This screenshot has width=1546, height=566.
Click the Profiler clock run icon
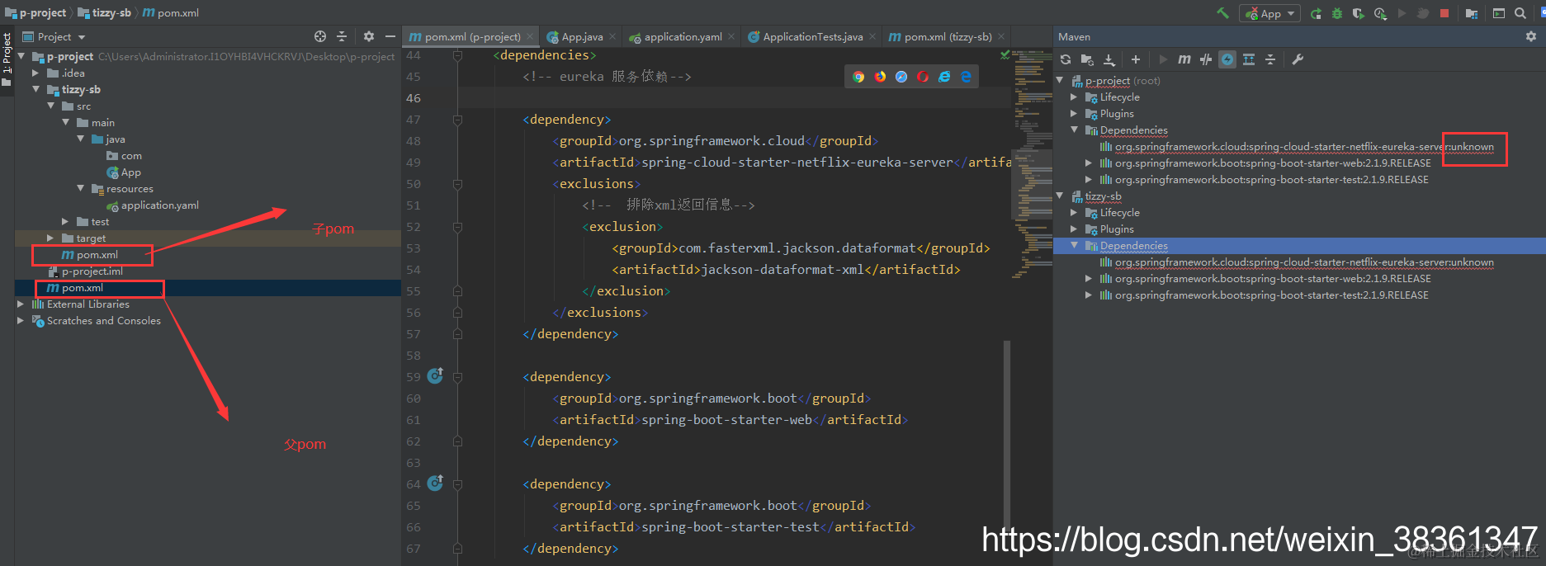[1380, 13]
